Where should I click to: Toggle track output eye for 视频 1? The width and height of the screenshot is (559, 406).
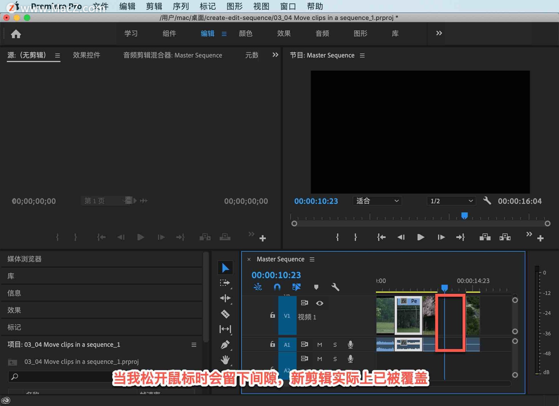pos(319,303)
